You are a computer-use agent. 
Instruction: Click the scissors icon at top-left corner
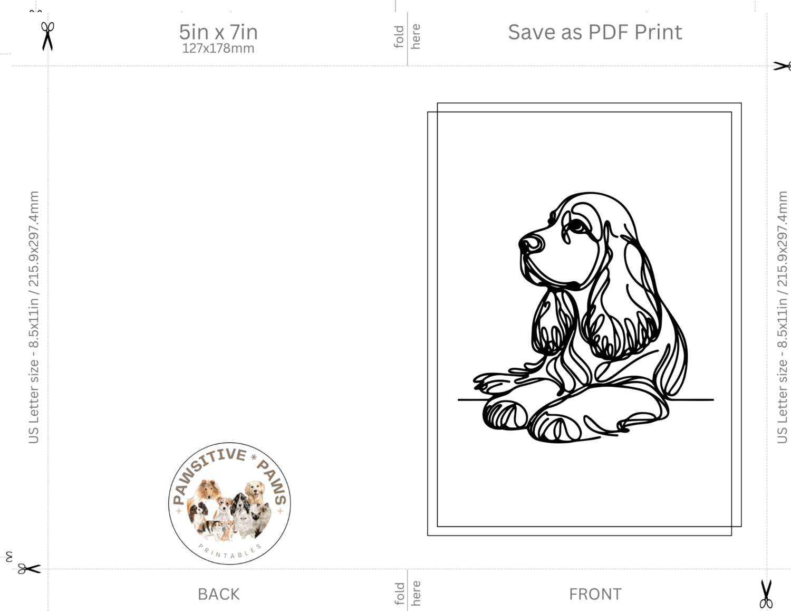(x=47, y=36)
